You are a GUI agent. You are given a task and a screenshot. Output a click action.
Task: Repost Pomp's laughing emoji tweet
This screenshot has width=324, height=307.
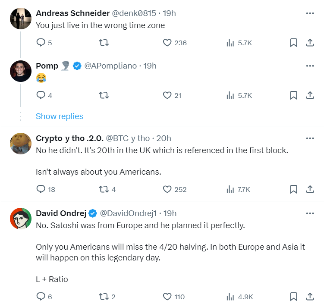coord(104,95)
